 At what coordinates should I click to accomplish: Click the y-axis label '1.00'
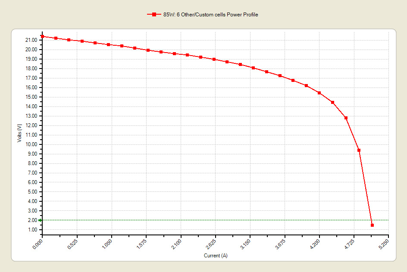32,230
